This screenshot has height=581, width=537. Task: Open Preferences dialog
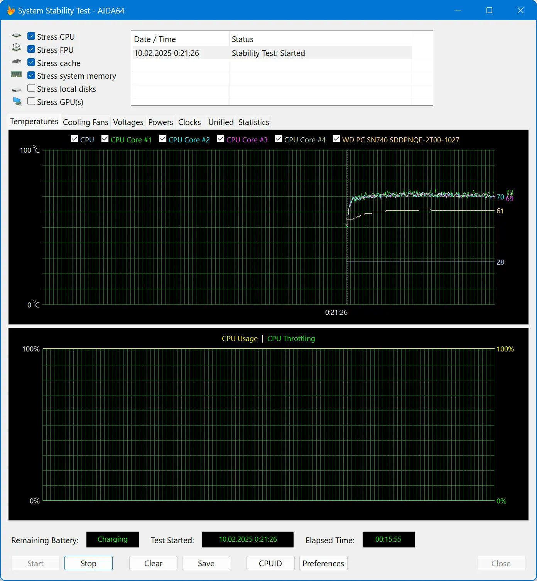coord(323,563)
